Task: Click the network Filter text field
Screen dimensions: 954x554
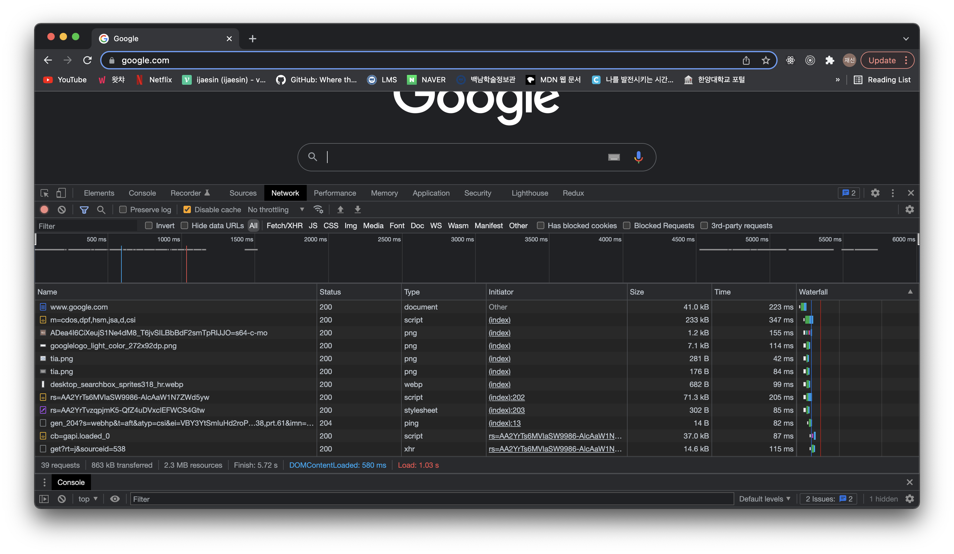Action: tap(87, 226)
